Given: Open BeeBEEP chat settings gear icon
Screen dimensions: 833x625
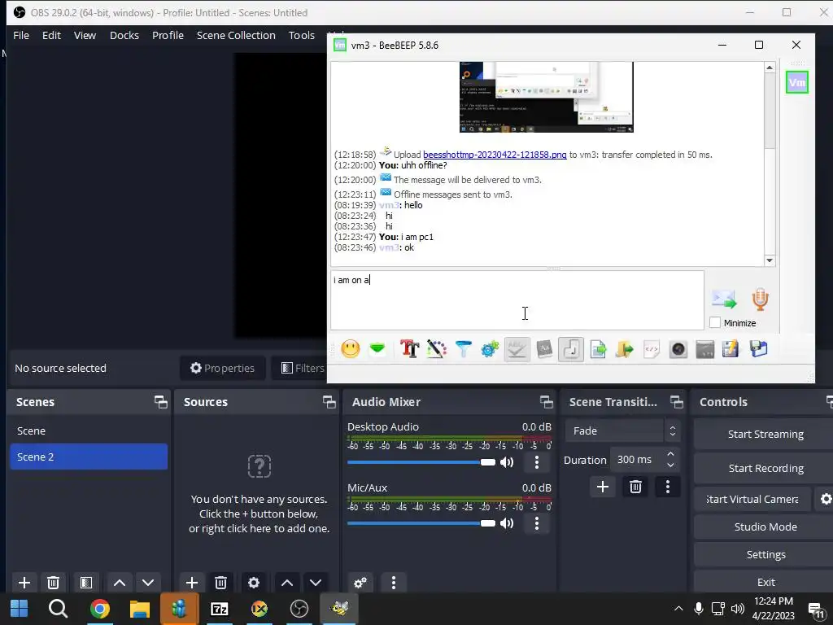Looking at the screenshot, I should [x=490, y=349].
